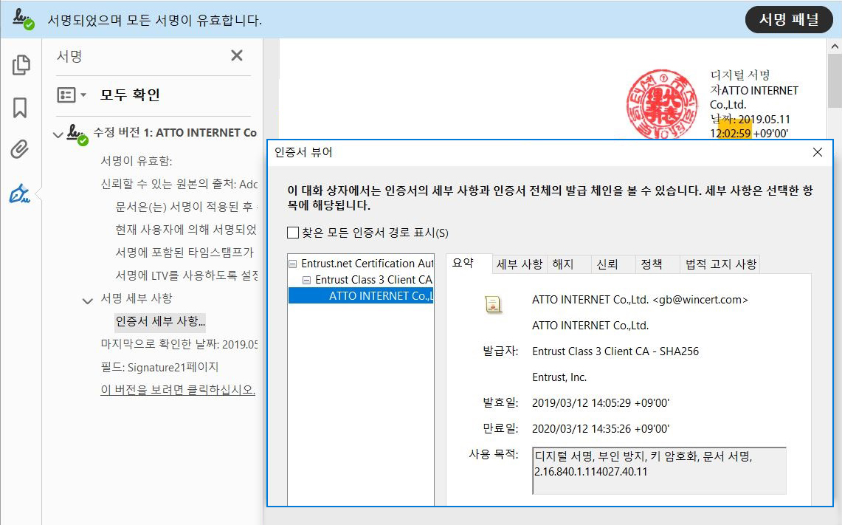The width and height of the screenshot is (842, 525).
Task: Open the signature panel options dropdown
Action: [x=72, y=95]
